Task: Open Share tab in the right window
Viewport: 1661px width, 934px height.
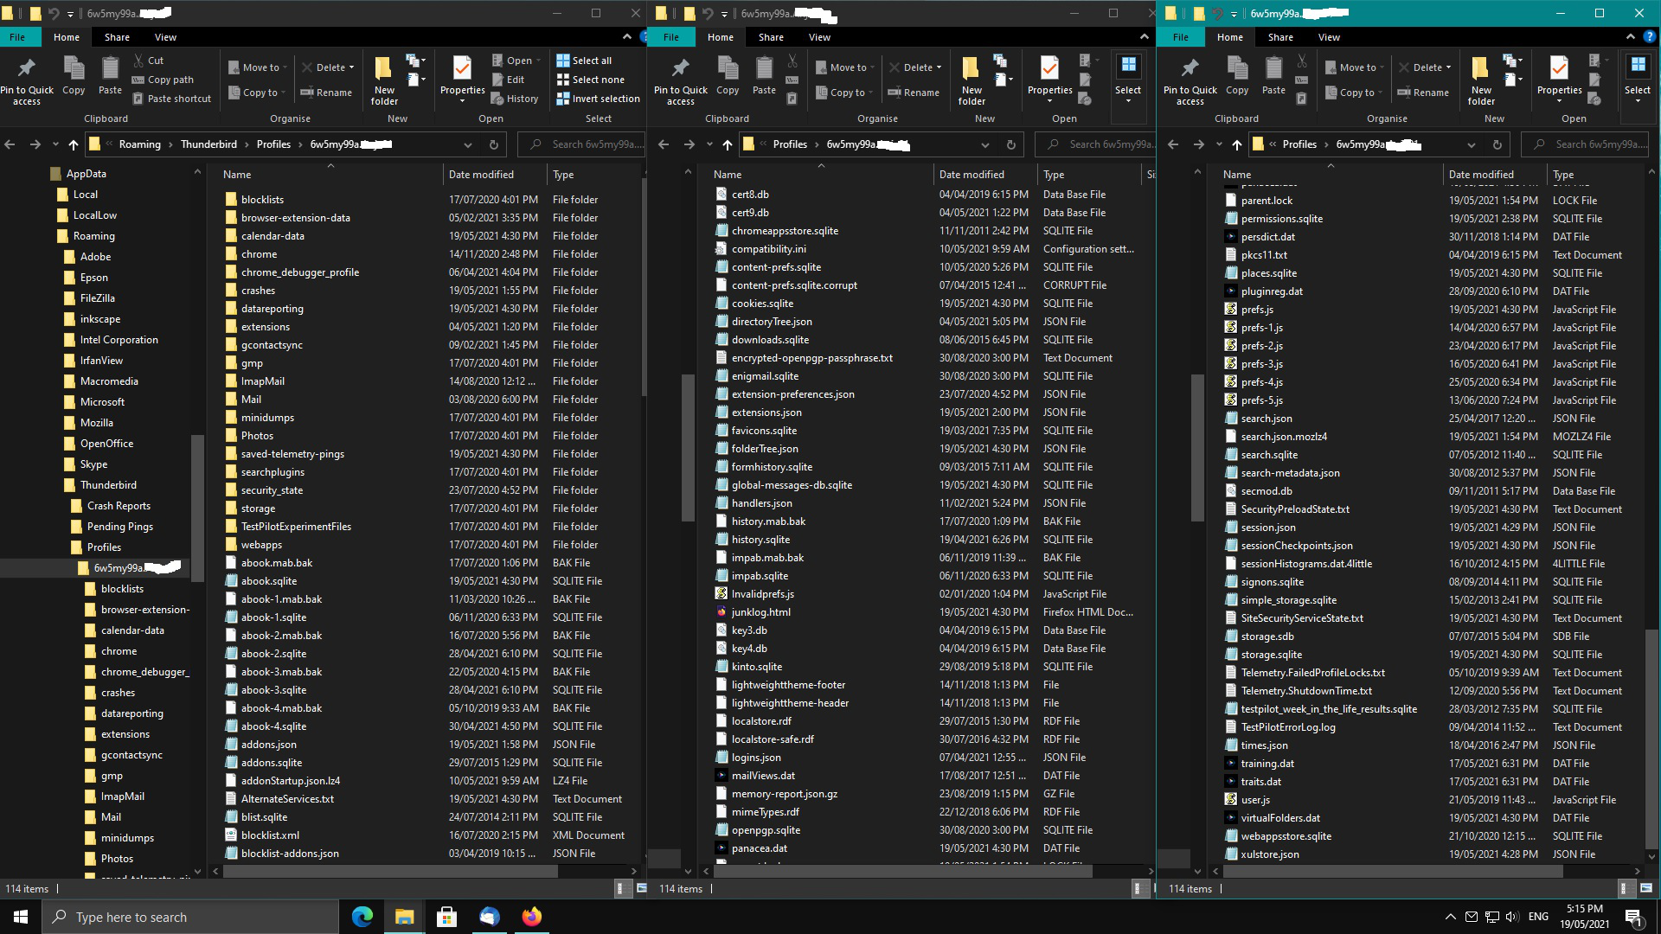Action: (x=1280, y=37)
